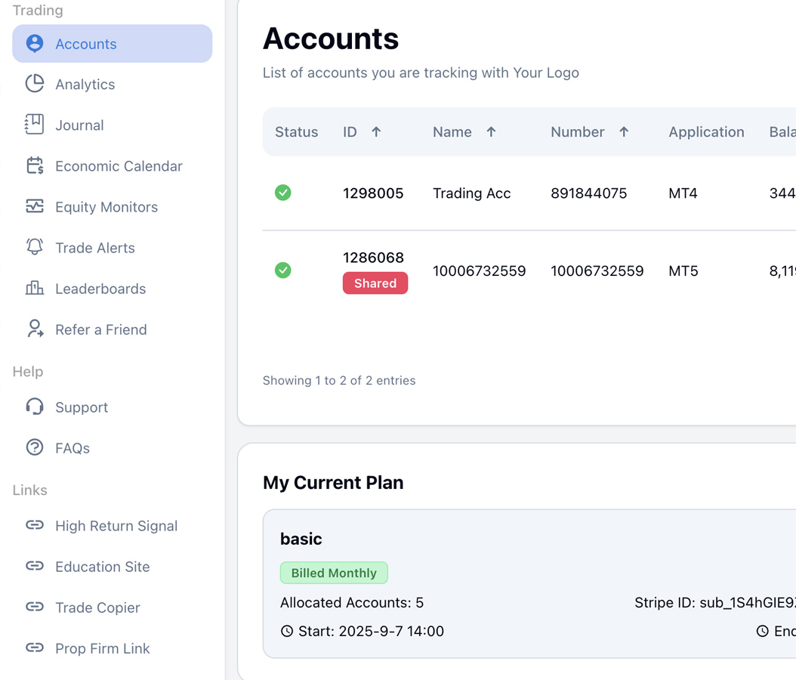Click the FAQs question mark icon
This screenshot has width=796, height=680.
point(35,447)
